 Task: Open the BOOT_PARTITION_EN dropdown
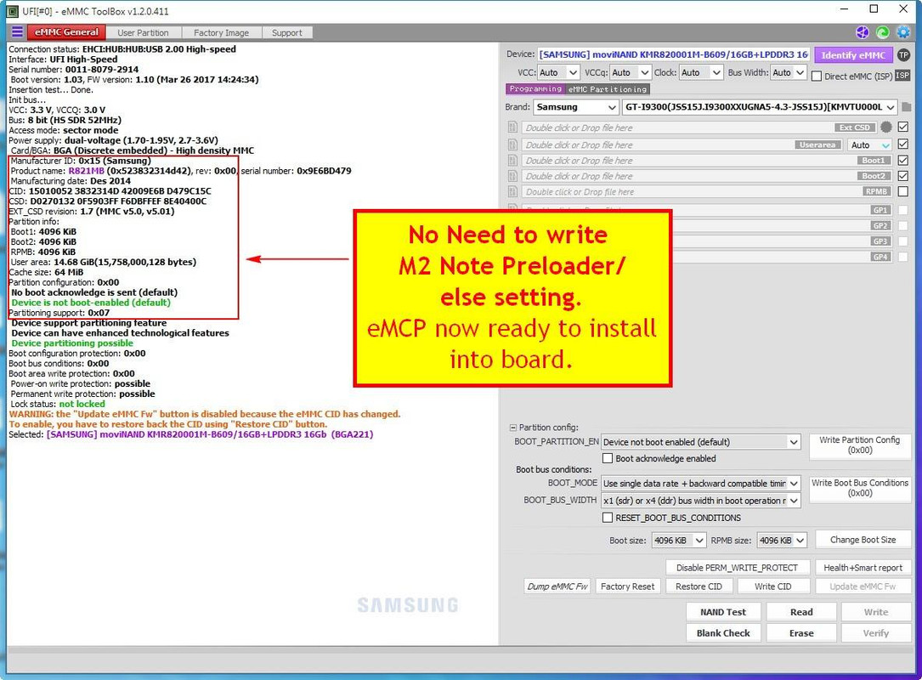click(701, 442)
